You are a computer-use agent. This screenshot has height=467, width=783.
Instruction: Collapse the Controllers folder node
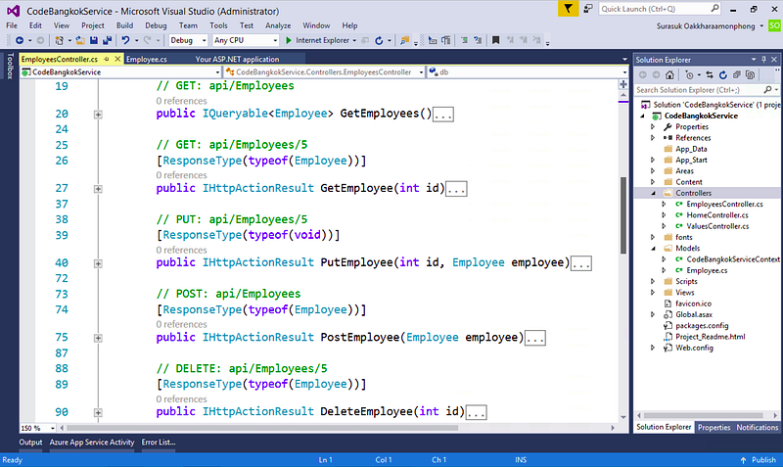coord(653,193)
